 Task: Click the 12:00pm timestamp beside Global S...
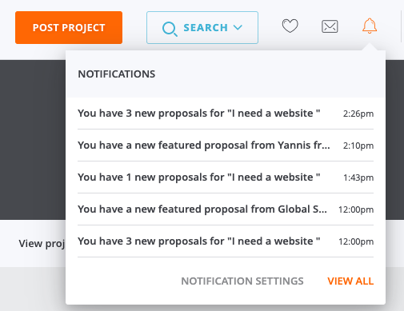pyautogui.click(x=356, y=209)
